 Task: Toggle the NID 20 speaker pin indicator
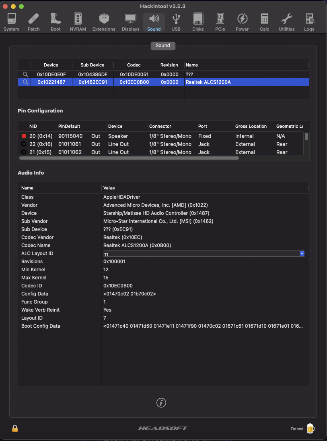click(24, 136)
